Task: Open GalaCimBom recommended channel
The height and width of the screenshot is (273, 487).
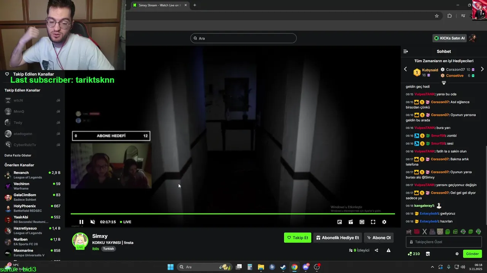Action: (x=32, y=197)
